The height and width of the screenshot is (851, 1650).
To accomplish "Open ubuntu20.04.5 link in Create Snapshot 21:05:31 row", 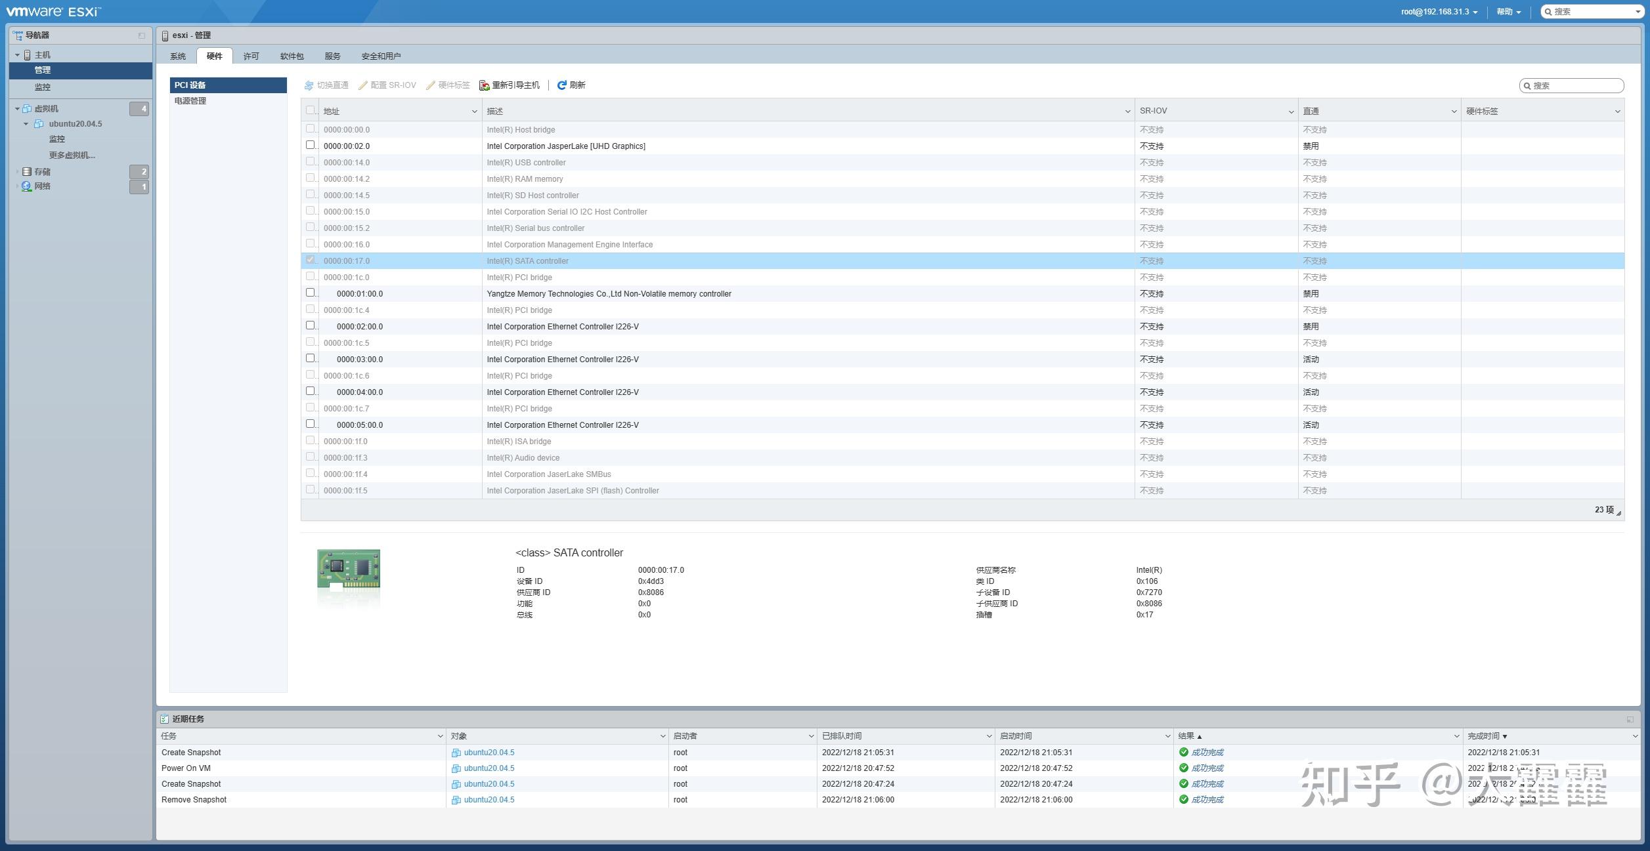I will tap(489, 753).
